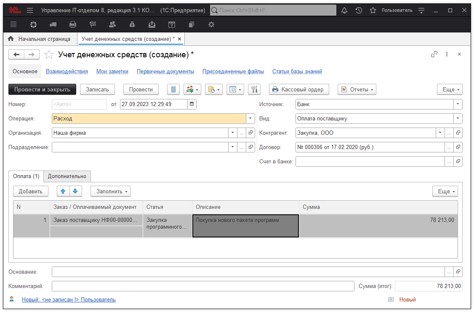Image resolution: width=474 pixels, height=312 pixels.
Task: Expand the Источник dropdown
Action: click(x=458, y=104)
